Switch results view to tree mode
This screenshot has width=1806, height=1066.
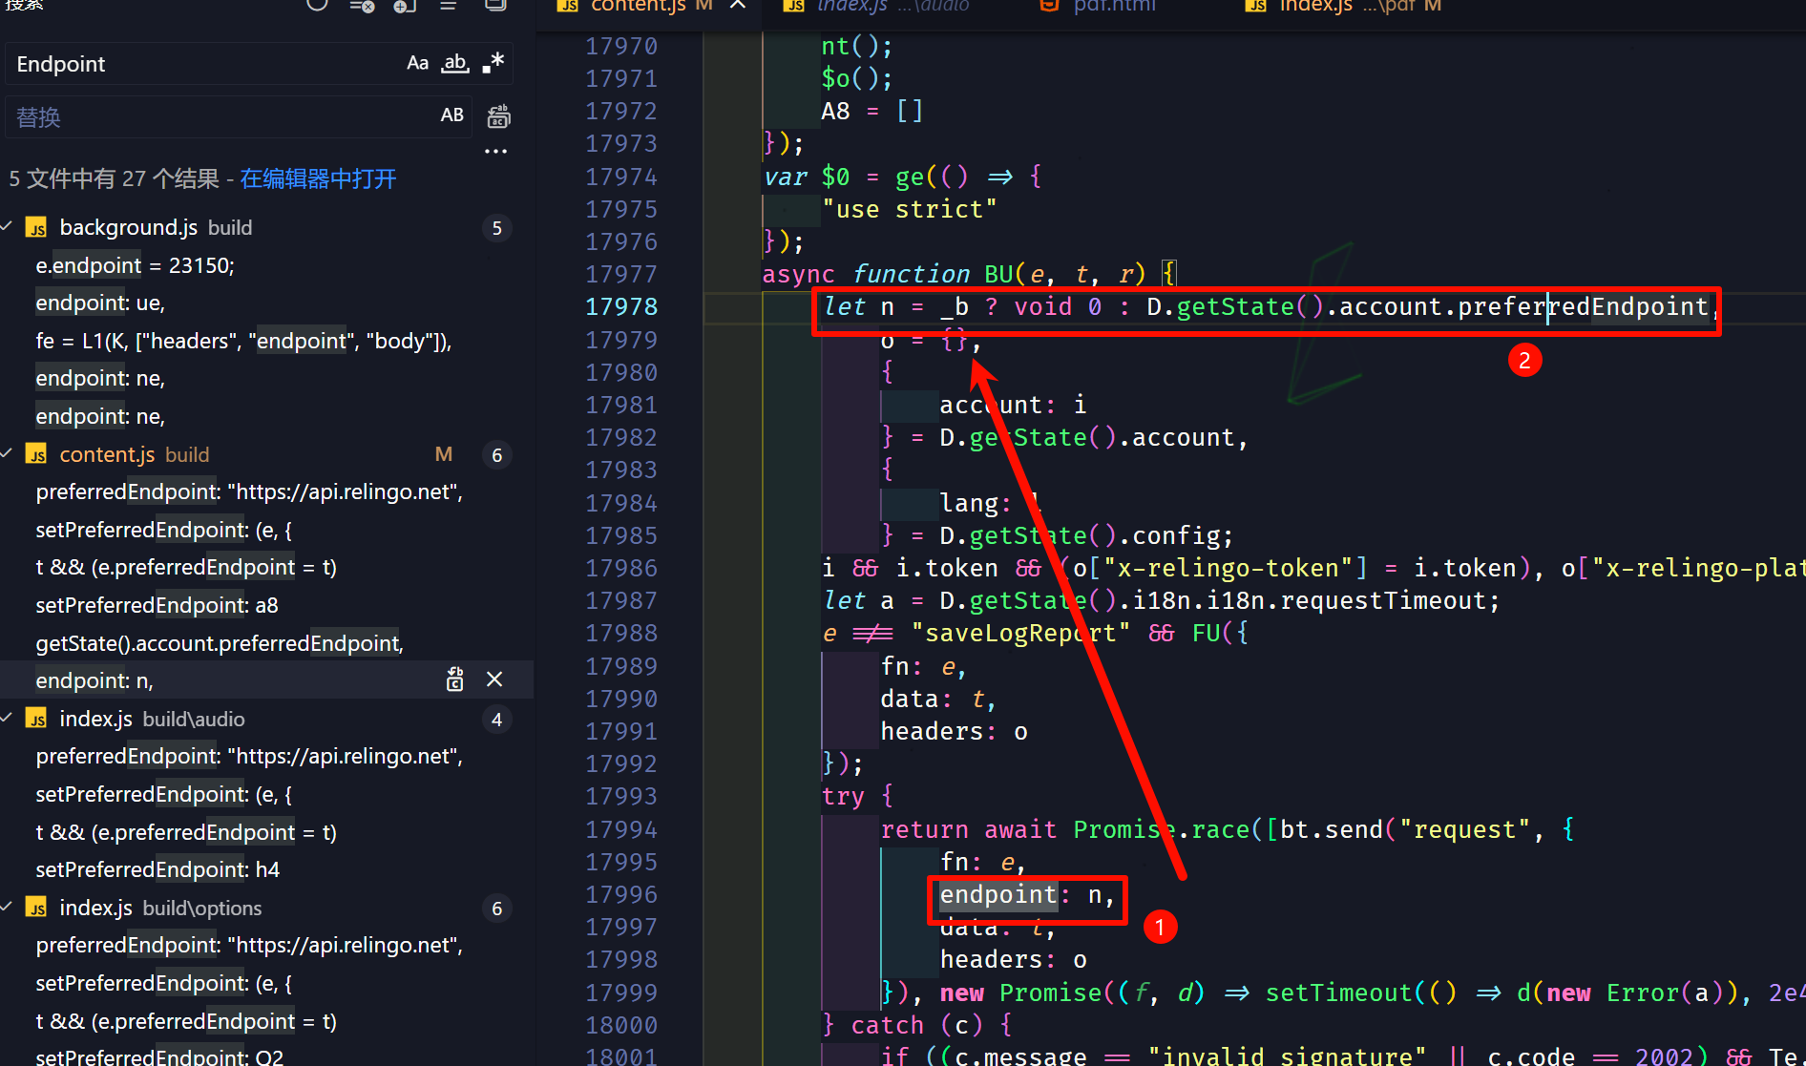point(448,5)
